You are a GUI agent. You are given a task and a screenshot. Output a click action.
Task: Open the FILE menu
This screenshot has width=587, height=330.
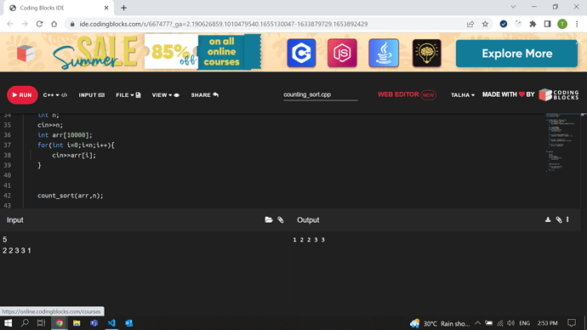tap(128, 95)
